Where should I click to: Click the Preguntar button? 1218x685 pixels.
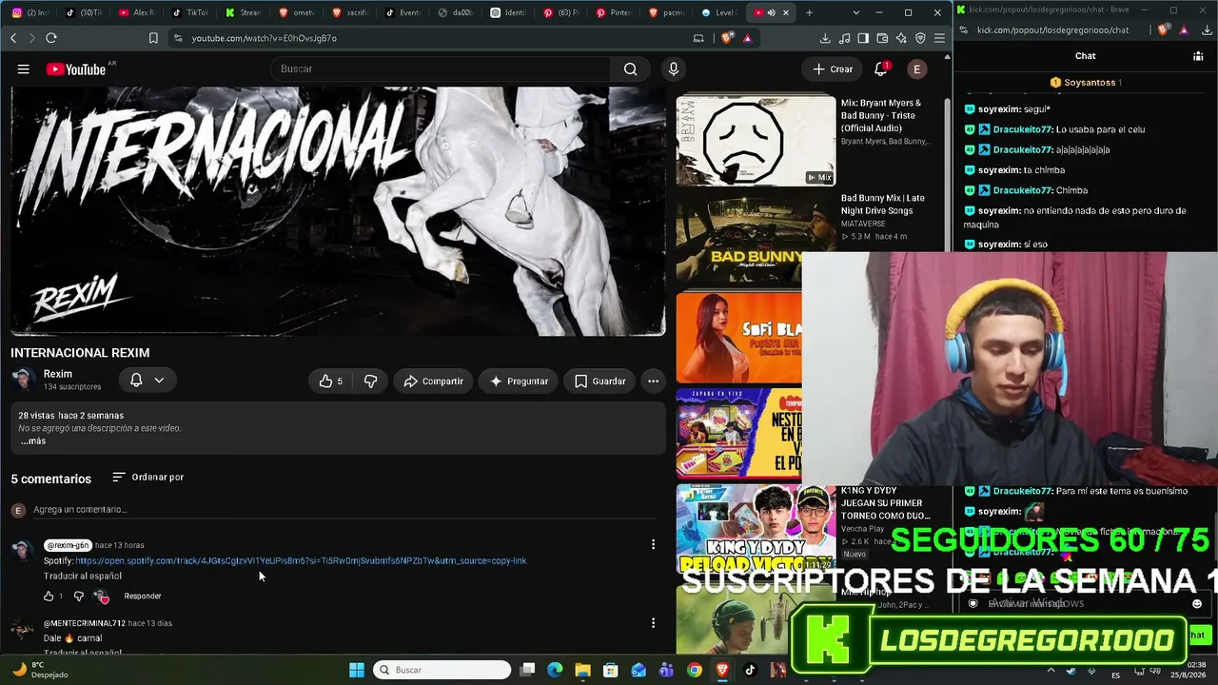519,381
